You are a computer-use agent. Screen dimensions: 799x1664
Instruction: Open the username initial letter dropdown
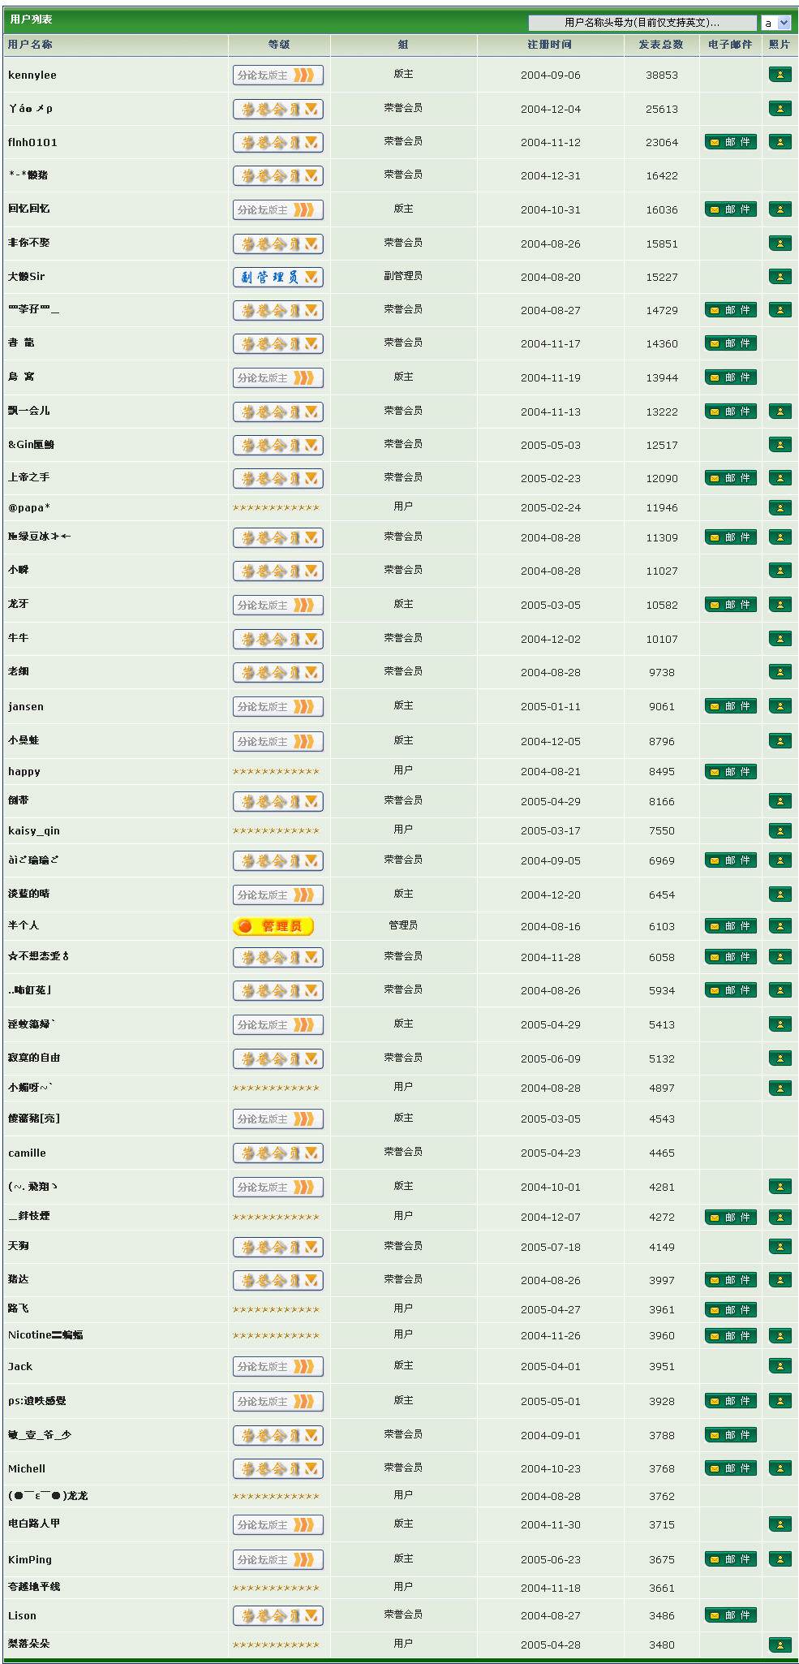775,23
